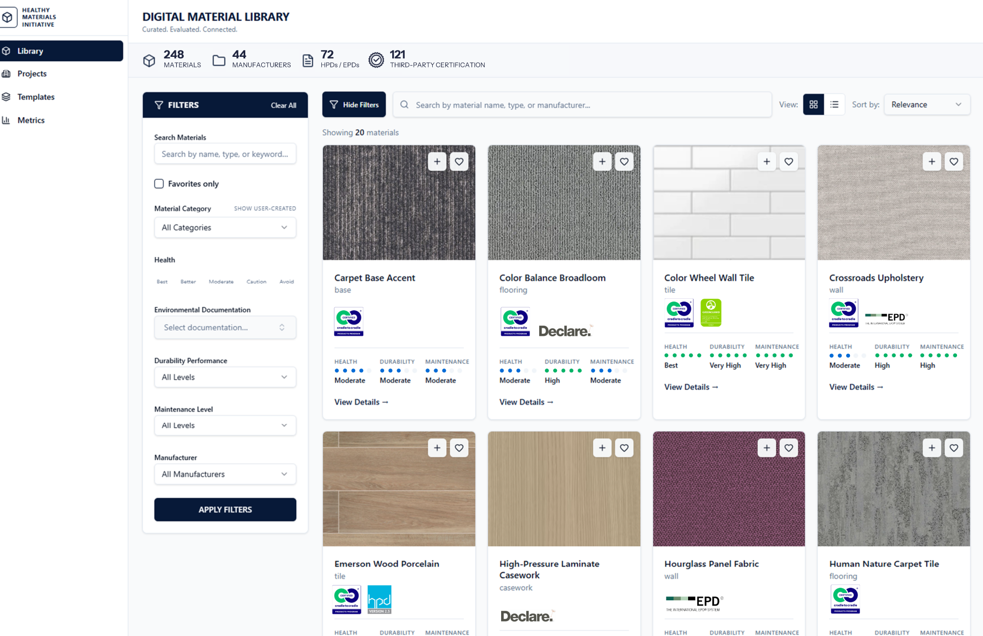Click the Hide Filters button
The width and height of the screenshot is (983, 636).
354,105
